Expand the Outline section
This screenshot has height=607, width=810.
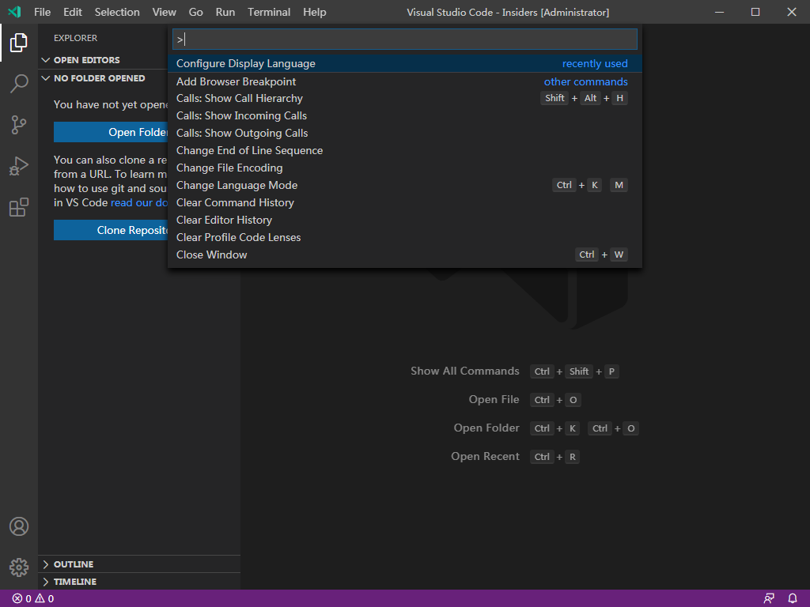pyautogui.click(x=139, y=564)
